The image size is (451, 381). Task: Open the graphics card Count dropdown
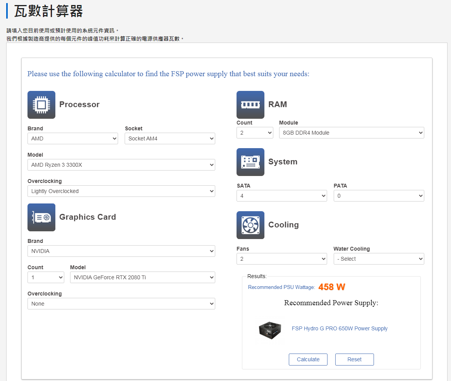pyautogui.click(x=46, y=277)
